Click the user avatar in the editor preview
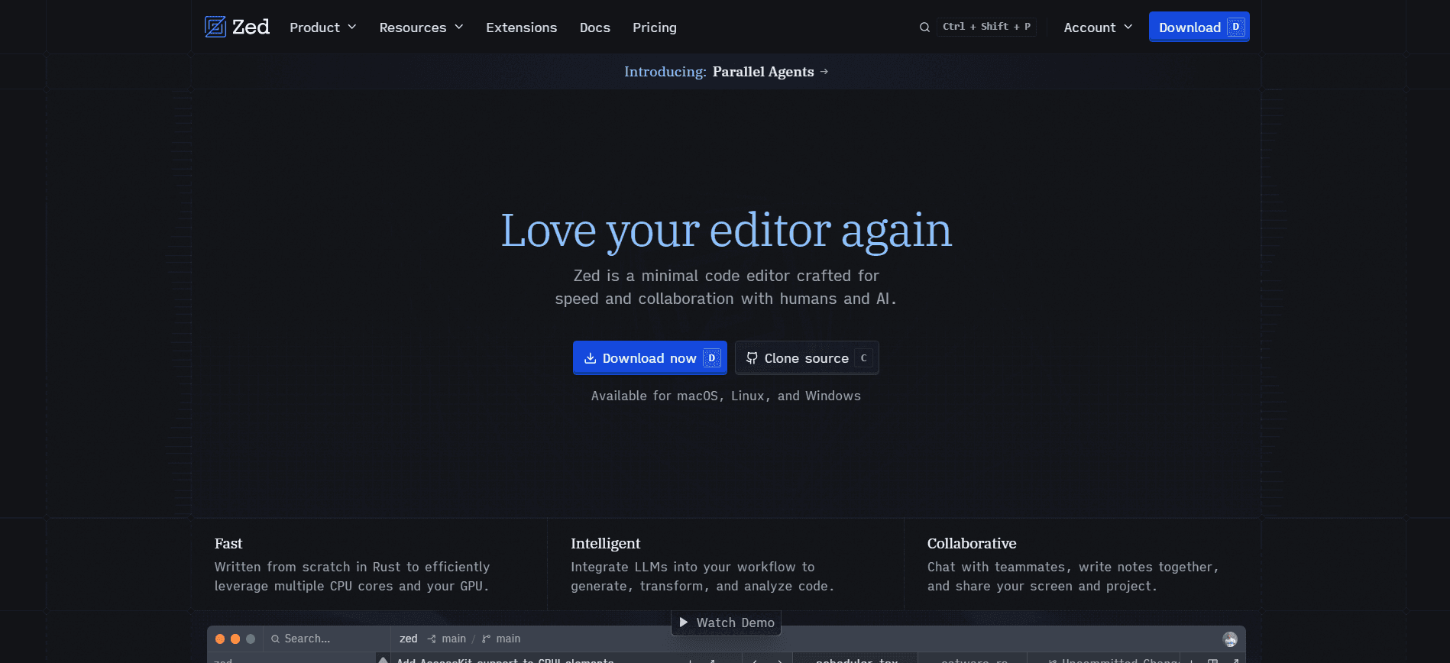The width and height of the screenshot is (1450, 663). coord(1230,639)
